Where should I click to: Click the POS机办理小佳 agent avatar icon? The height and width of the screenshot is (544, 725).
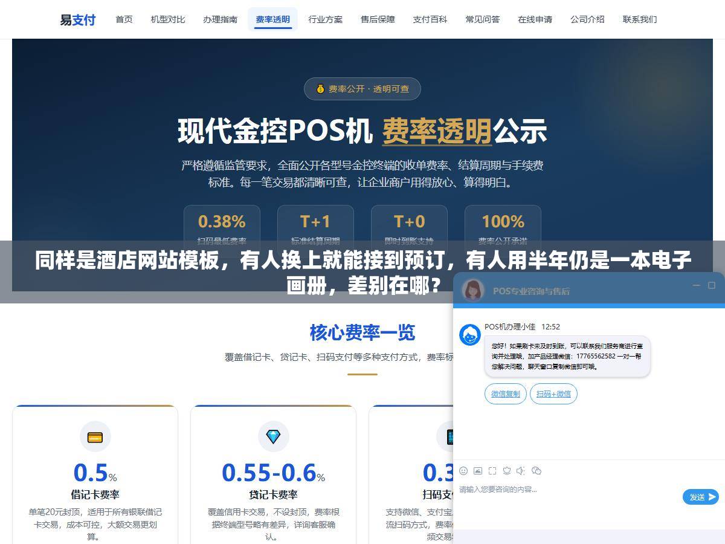click(x=470, y=335)
